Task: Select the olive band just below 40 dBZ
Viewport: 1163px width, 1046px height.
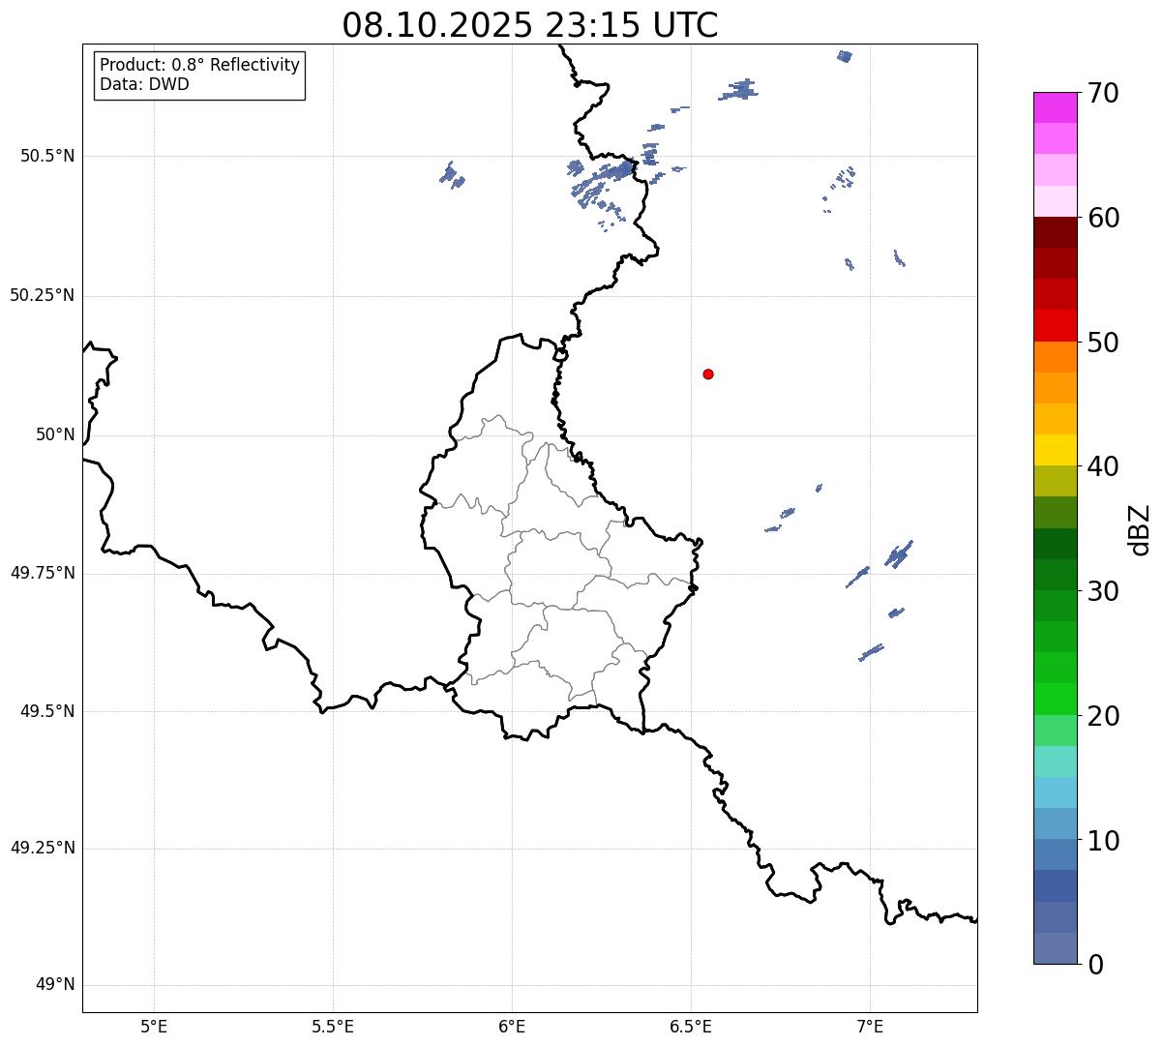Action: click(x=1056, y=481)
